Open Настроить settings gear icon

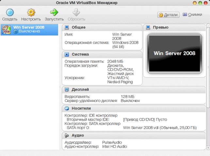(x=31, y=12)
